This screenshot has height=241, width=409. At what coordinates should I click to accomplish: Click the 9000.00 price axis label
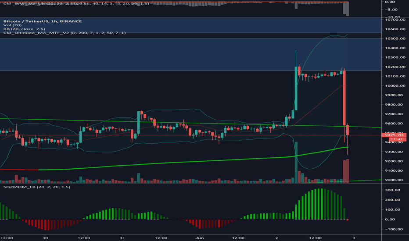click(x=394, y=180)
